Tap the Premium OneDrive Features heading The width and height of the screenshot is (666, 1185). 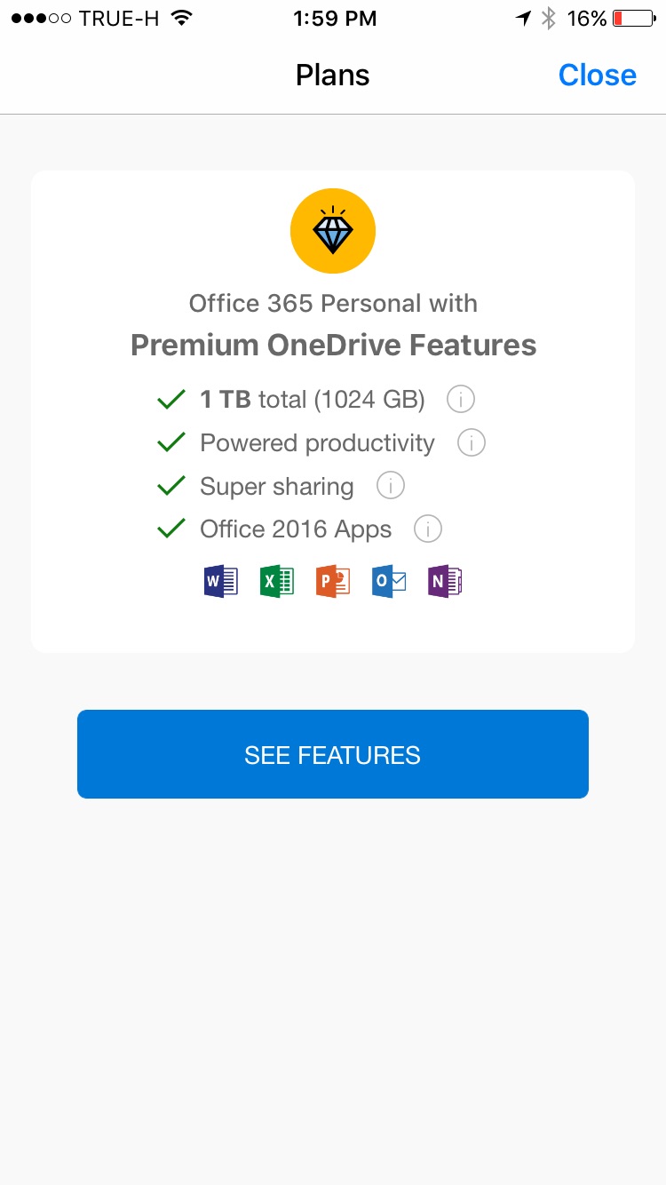[333, 345]
